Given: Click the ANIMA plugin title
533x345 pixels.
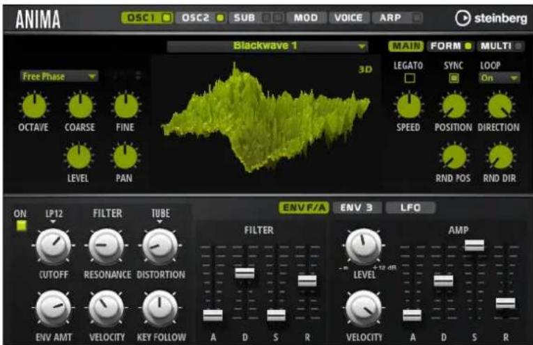Looking at the screenshot, I should (x=38, y=19).
